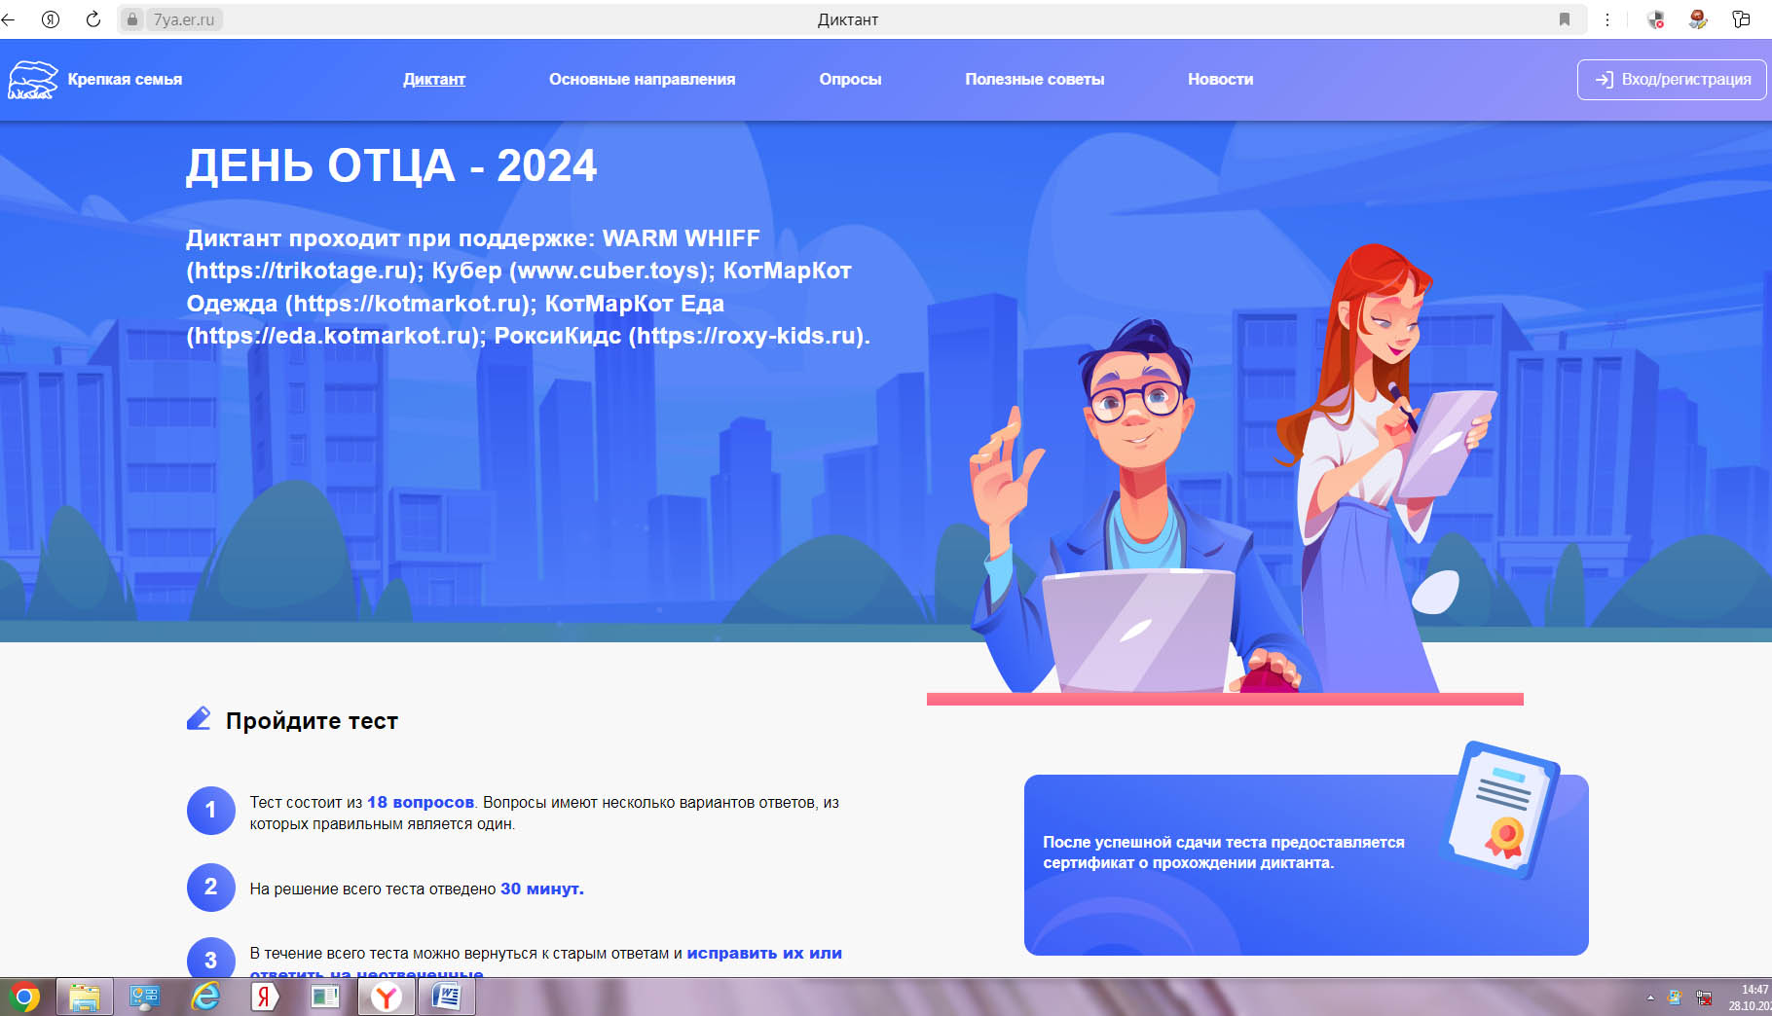The width and height of the screenshot is (1772, 1016).
Task: Open the Диктант menu item
Action: click(434, 80)
